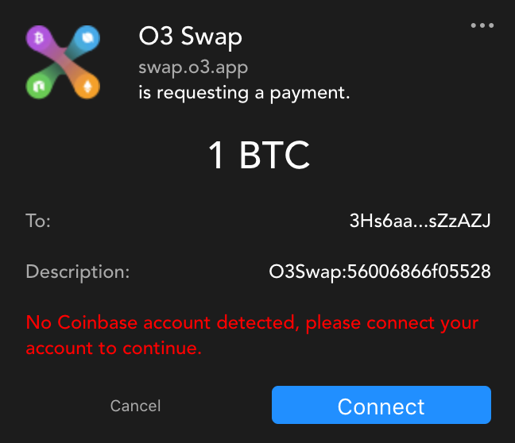The width and height of the screenshot is (515, 443).
Task: Open the three-dot more options menu
Action: [482, 25]
